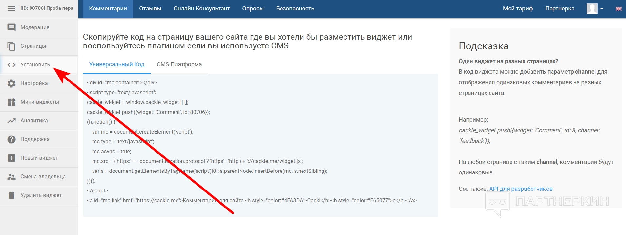Click the Поддержка question mark icon

[11, 139]
